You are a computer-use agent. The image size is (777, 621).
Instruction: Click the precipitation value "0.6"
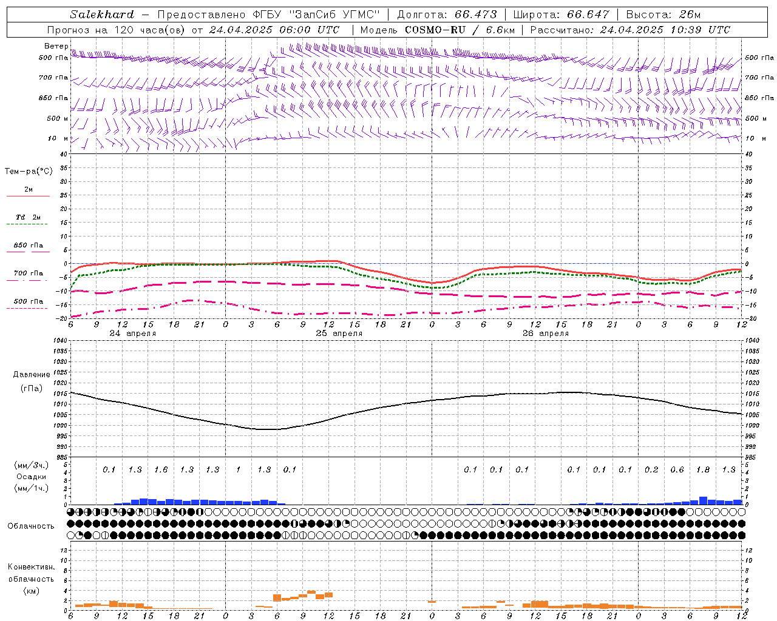pos(677,470)
